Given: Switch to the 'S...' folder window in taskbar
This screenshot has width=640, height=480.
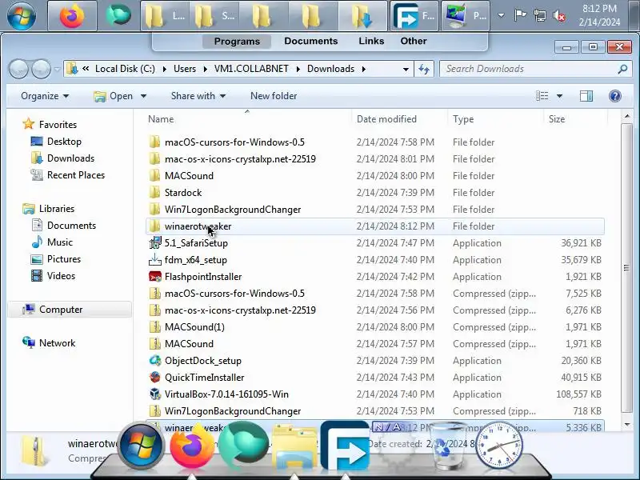Looking at the screenshot, I should click(x=214, y=16).
